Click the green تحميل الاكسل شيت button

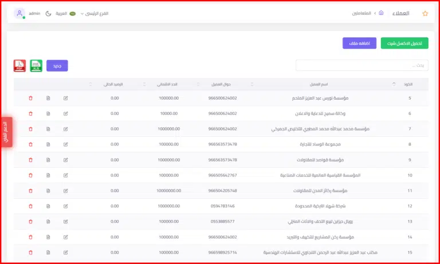404,44
